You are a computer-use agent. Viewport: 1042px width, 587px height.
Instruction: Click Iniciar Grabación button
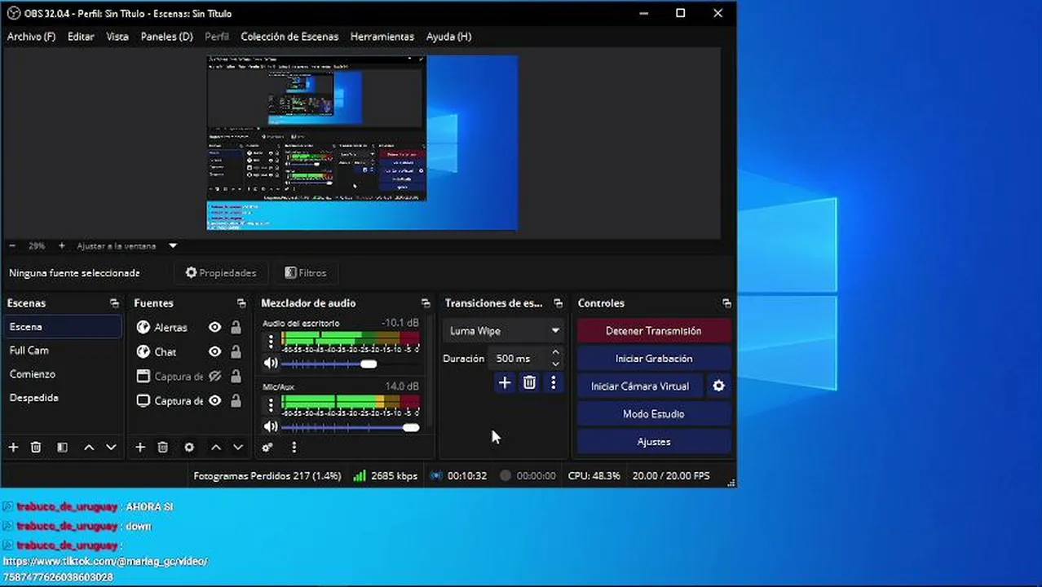[654, 359]
